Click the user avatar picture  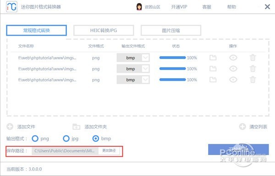click(139, 7)
